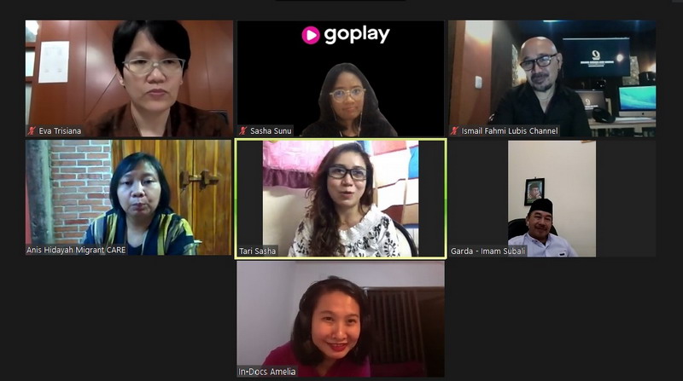Click the Sasha Sunu name label
Viewport: 683px width, 381px height.
tap(271, 130)
